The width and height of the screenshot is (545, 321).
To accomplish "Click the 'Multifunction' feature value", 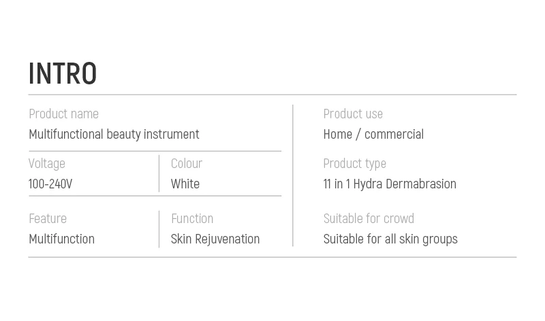I will [x=61, y=239].
